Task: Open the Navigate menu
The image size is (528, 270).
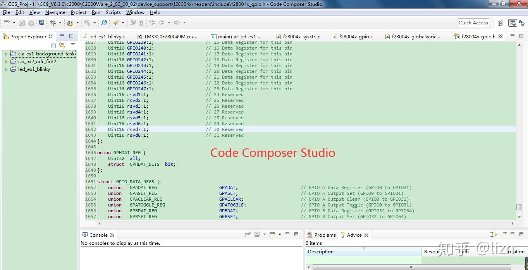Action: [x=55, y=12]
